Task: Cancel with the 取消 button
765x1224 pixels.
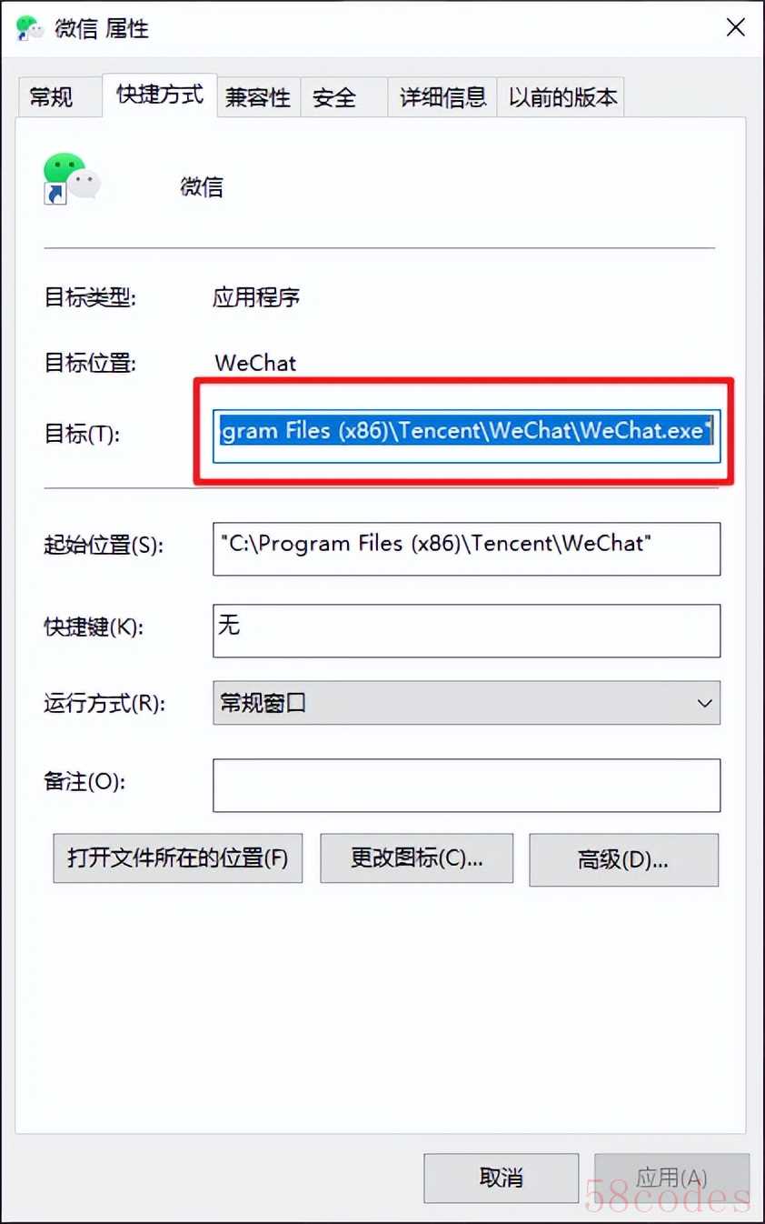Action: 502,1178
